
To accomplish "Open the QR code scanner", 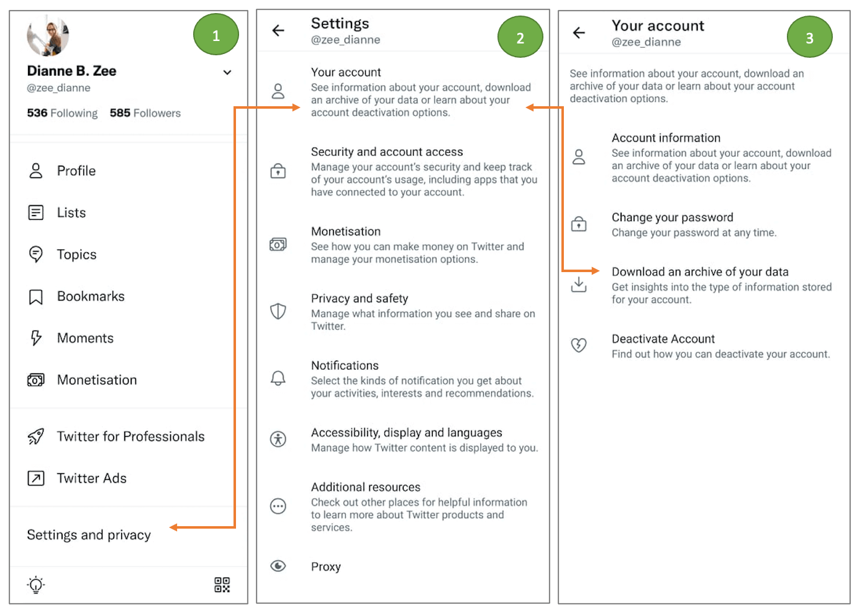I will click(222, 584).
